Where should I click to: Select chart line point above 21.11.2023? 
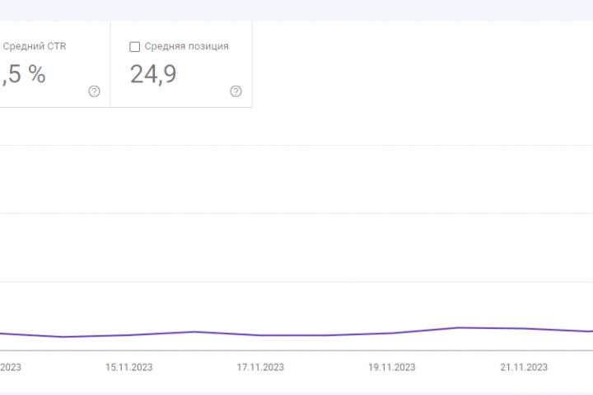point(524,328)
